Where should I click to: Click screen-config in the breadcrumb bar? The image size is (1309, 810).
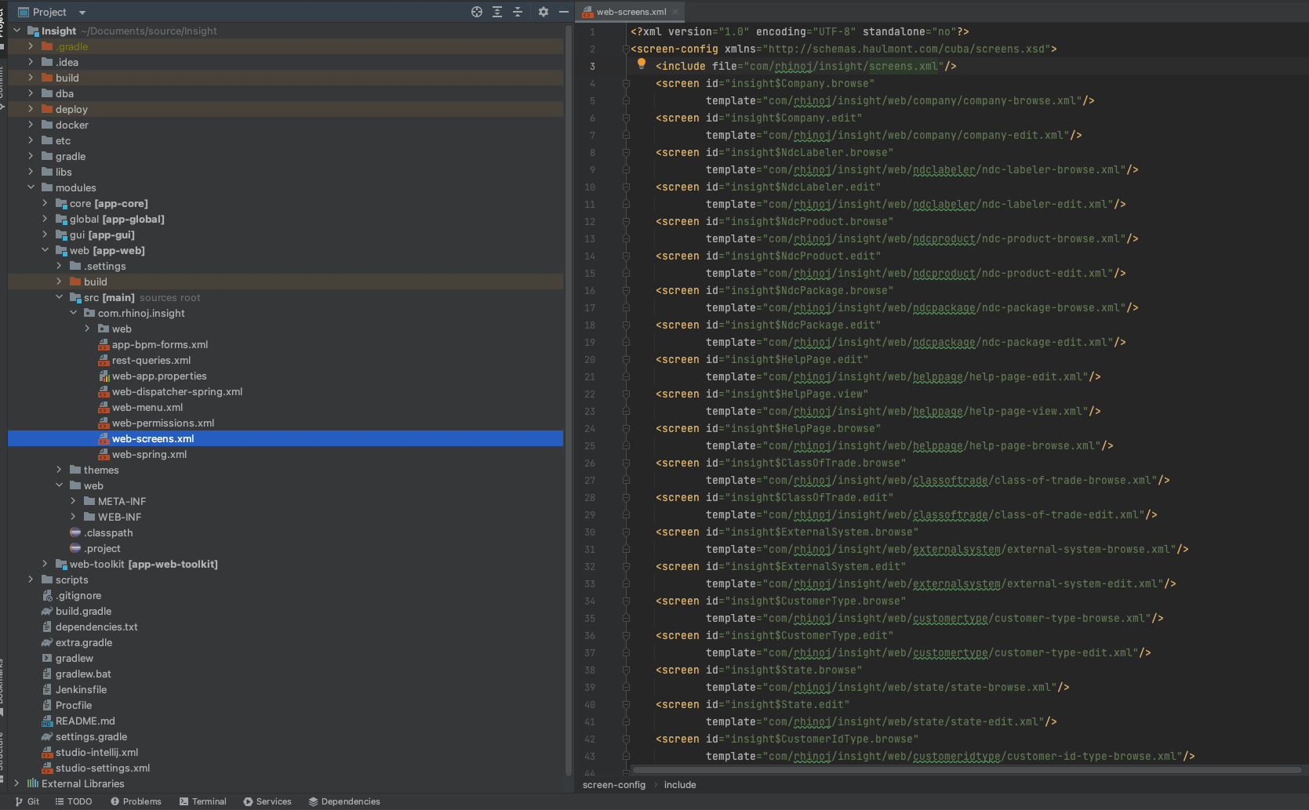tap(614, 785)
